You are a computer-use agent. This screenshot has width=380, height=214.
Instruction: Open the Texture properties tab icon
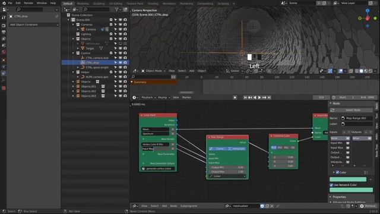(x=4, y=88)
